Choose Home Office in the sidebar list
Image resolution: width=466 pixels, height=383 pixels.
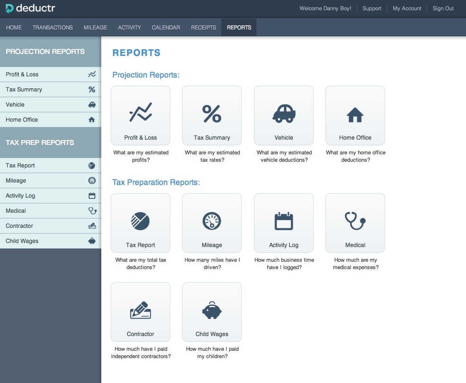point(51,120)
